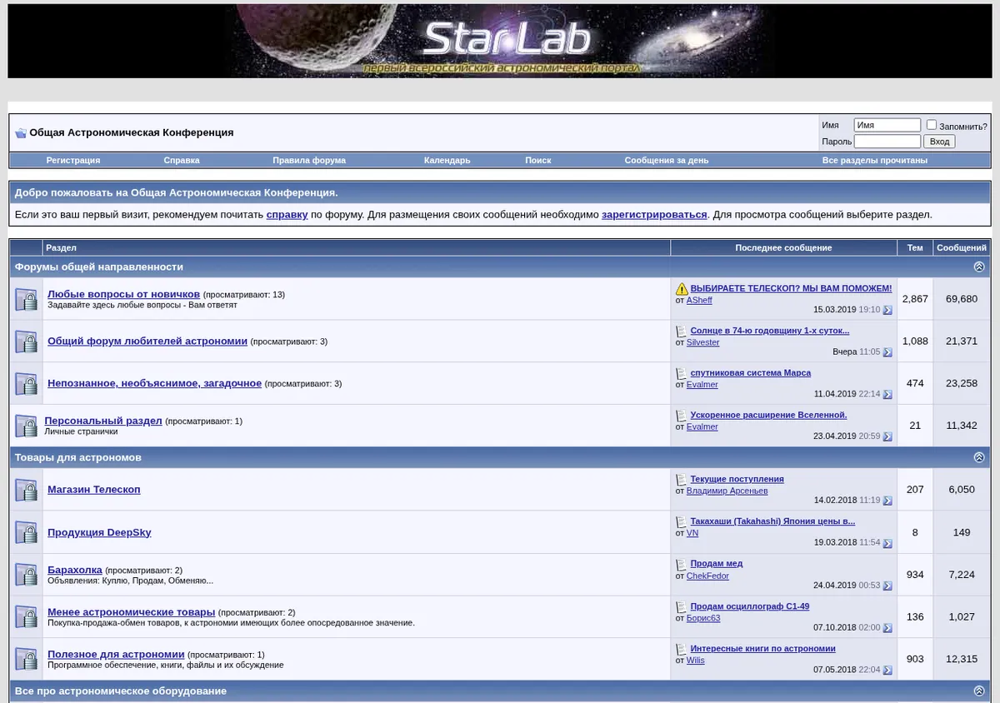This screenshot has width=1000, height=703.
Task: Click the Вход login button
Action: (939, 142)
